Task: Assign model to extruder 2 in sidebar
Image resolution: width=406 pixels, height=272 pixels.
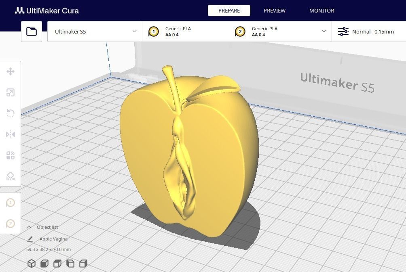Action: click(x=11, y=224)
